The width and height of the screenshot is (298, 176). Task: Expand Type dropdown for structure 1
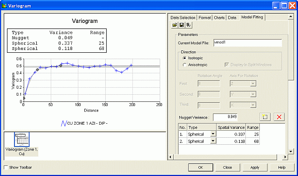click(x=213, y=134)
